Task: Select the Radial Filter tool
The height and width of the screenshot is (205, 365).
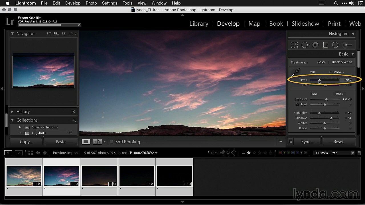Action: 335,45
